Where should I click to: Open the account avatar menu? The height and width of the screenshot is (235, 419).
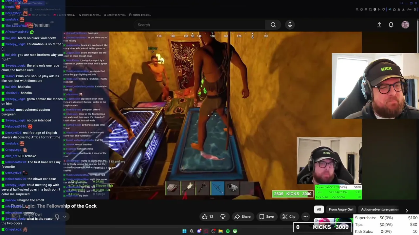click(405, 25)
